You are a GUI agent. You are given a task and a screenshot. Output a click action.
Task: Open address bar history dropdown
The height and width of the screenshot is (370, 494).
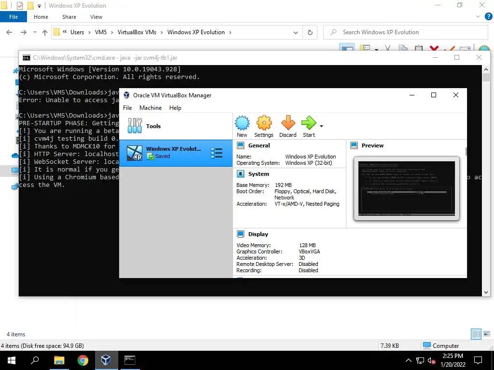(296, 32)
